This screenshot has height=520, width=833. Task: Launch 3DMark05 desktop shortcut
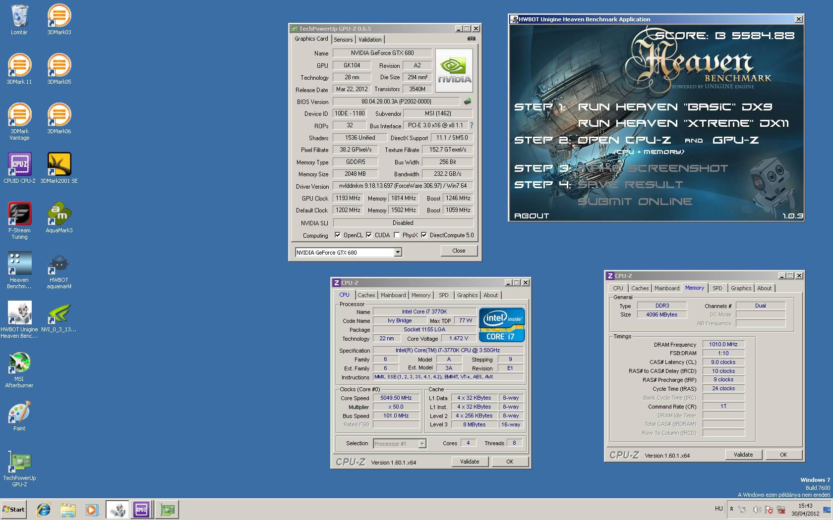click(59, 69)
